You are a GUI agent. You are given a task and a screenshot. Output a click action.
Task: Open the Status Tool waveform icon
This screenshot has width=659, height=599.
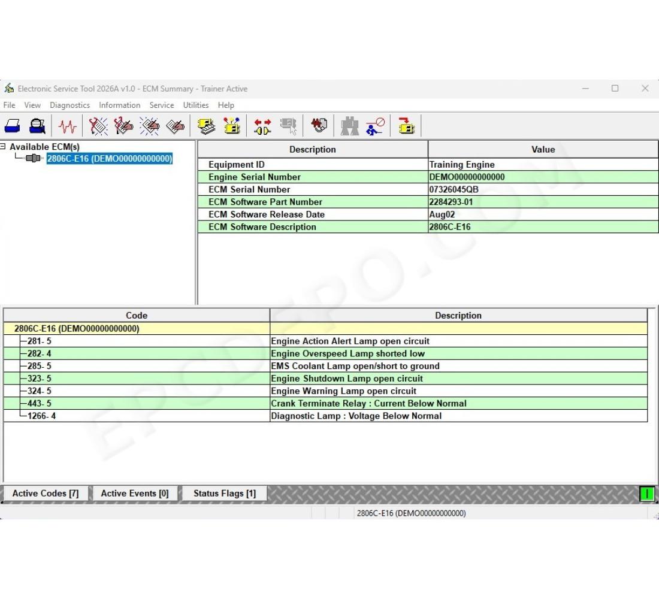(x=67, y=126)
